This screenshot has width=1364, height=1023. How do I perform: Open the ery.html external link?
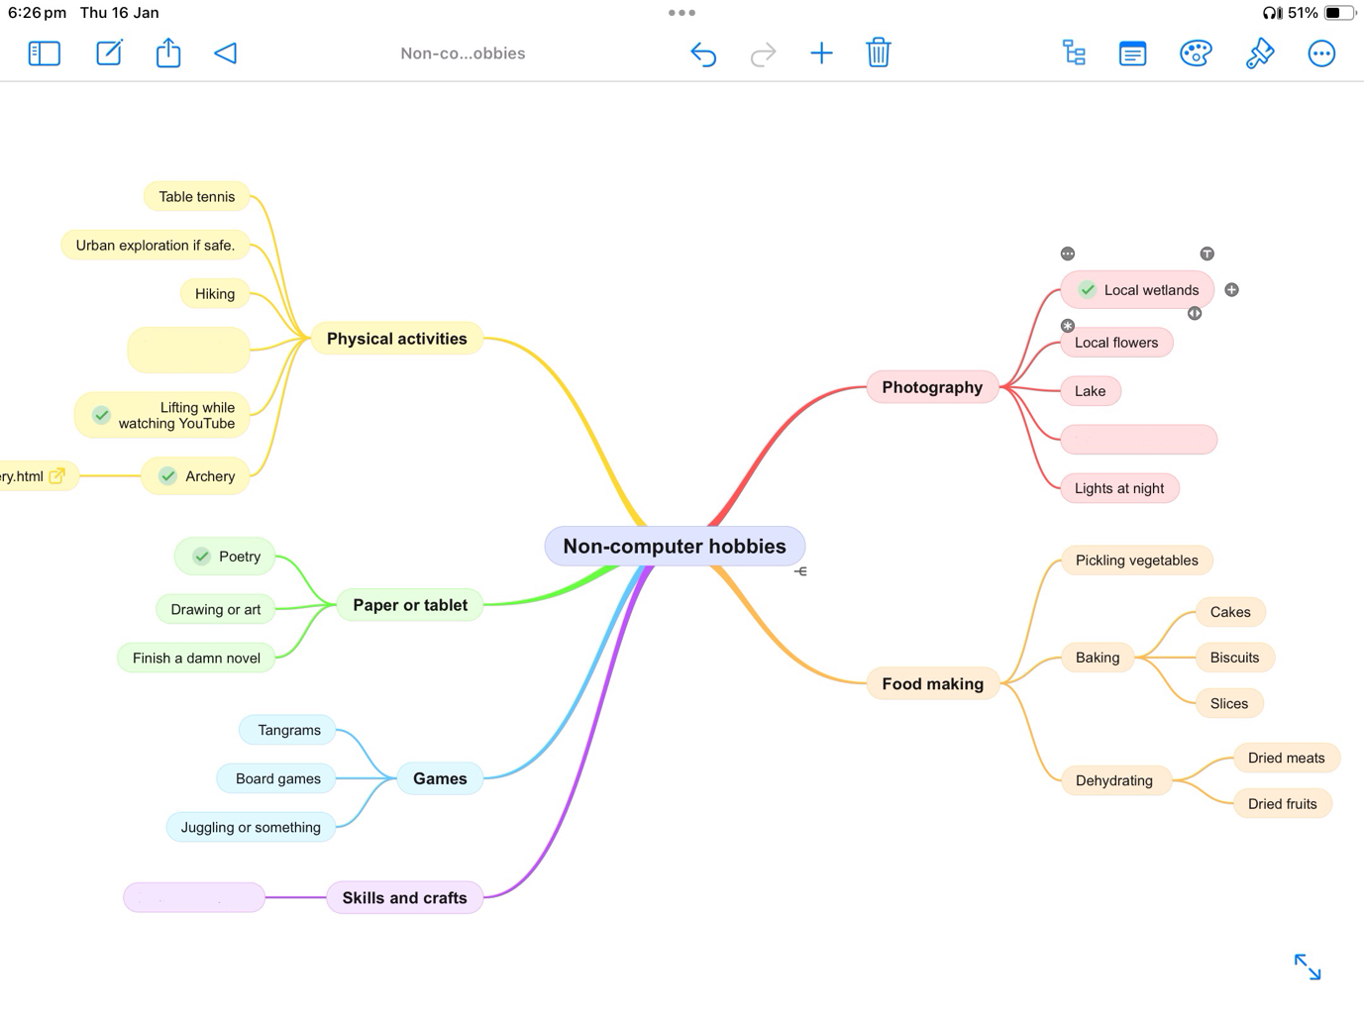pos(57,476)
